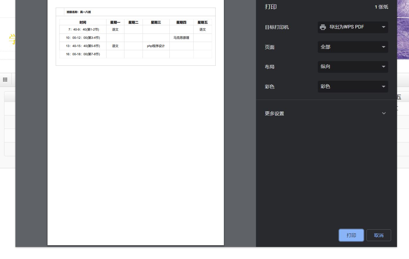Click 语文 in the 13：40-15：40 row
The height and width of the screenshot is (259, 409).
[x=115, y=46]
